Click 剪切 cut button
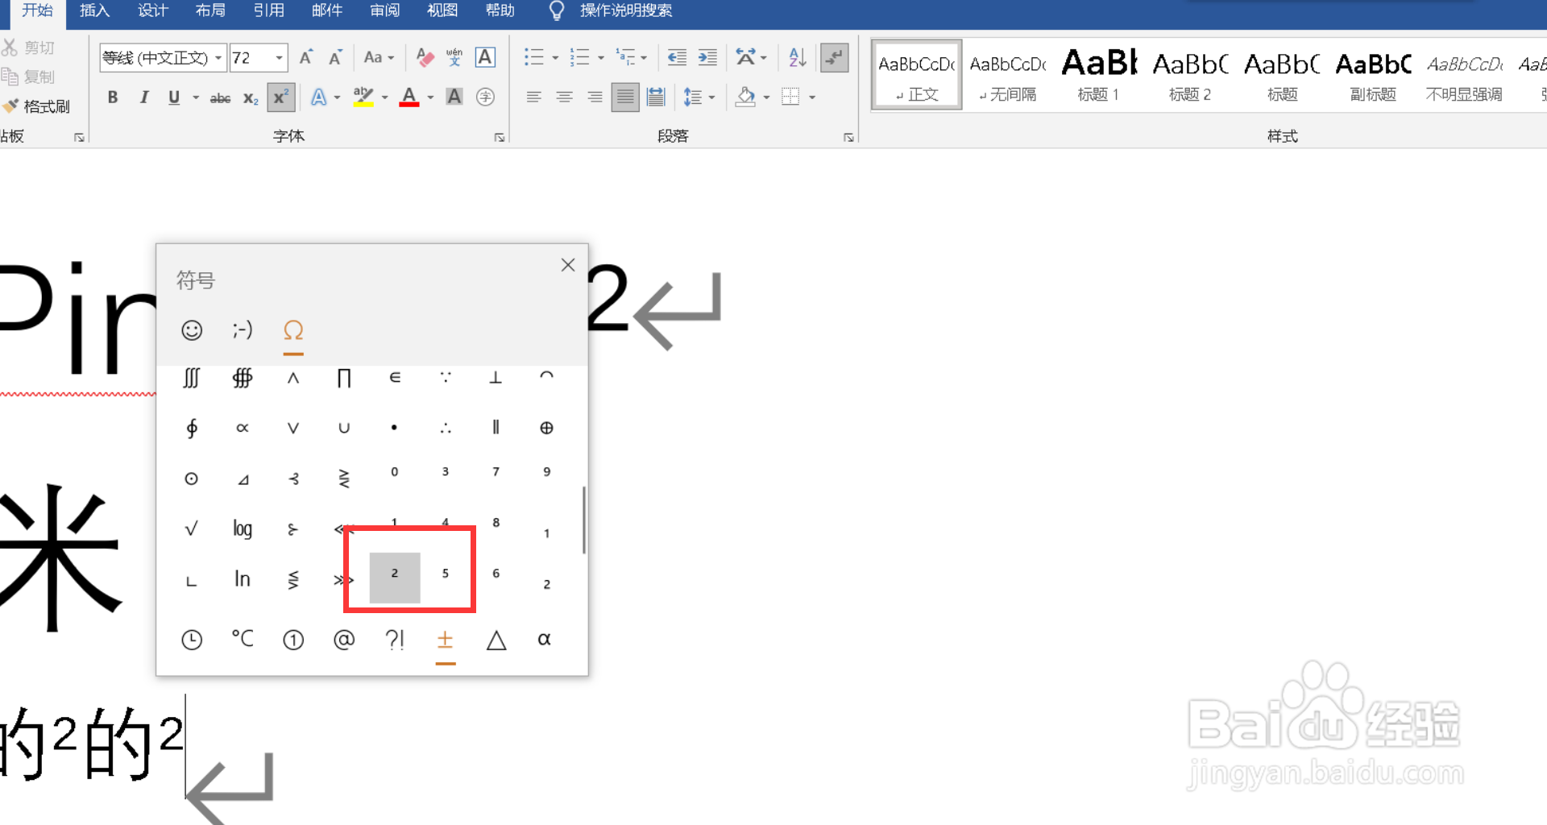The image size is (1547, 825). [x=29, y=48]
